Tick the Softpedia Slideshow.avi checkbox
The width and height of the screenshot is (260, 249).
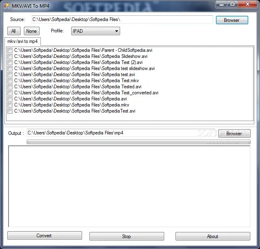coord(10,56)
